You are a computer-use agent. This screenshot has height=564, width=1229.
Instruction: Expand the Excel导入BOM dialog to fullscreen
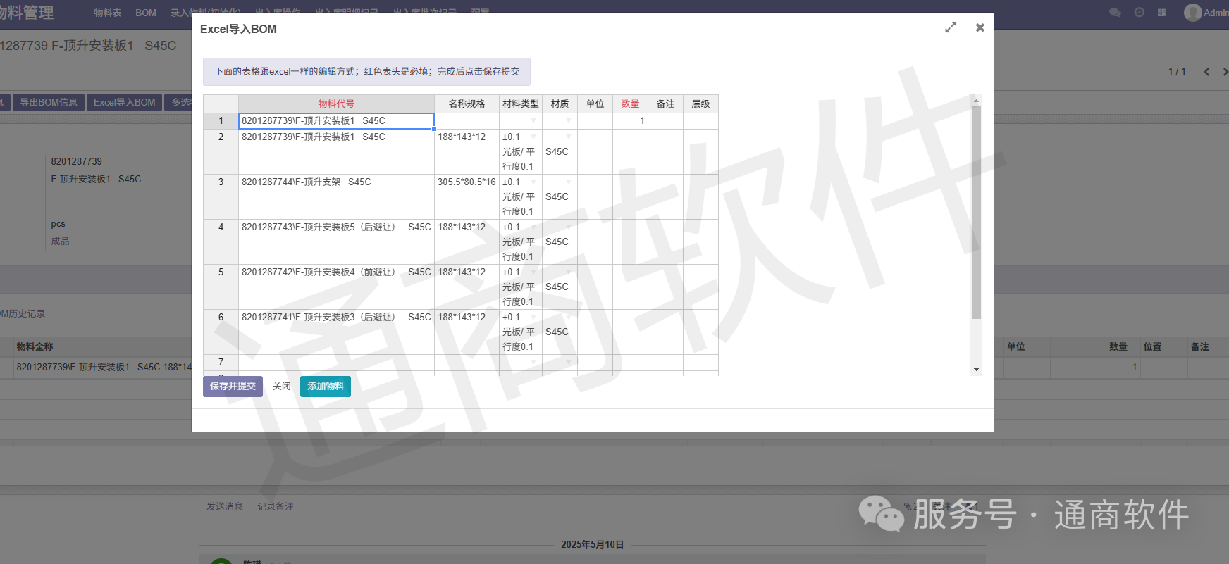[x=951, y=27]
